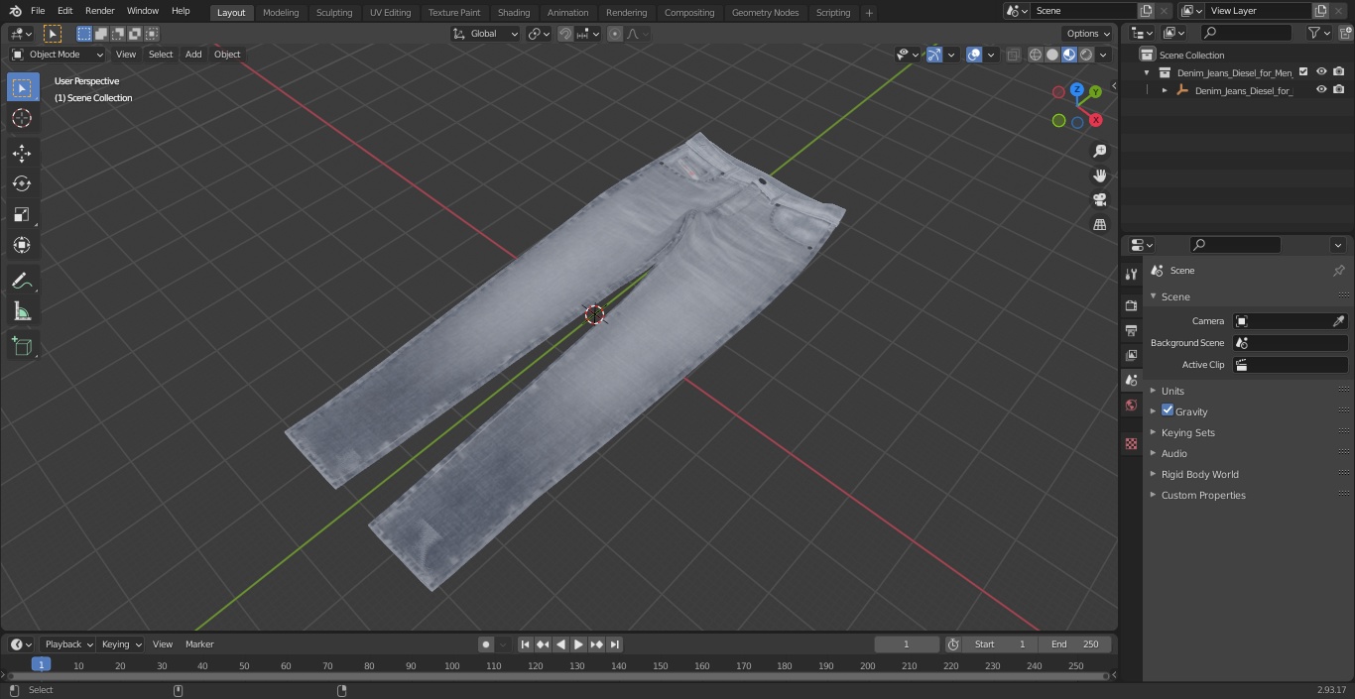
Task: Open Object Mode dropdown
Action: (x=58, y=55)
